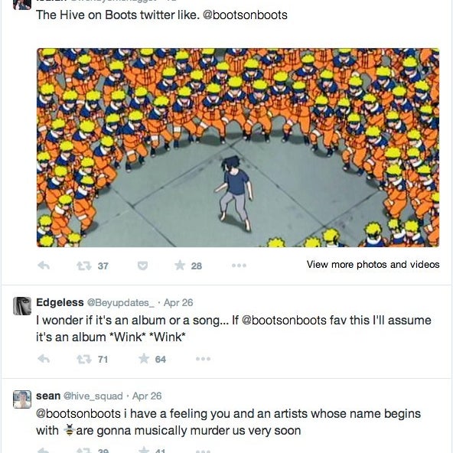Open Edgeless's avatar picture
This screenshot has height=453, width=453.
tap(22, 305)
